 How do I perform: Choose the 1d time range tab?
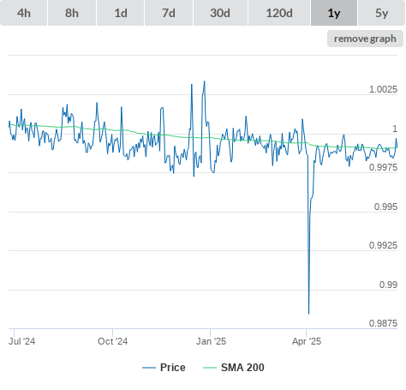click(121, 13)
